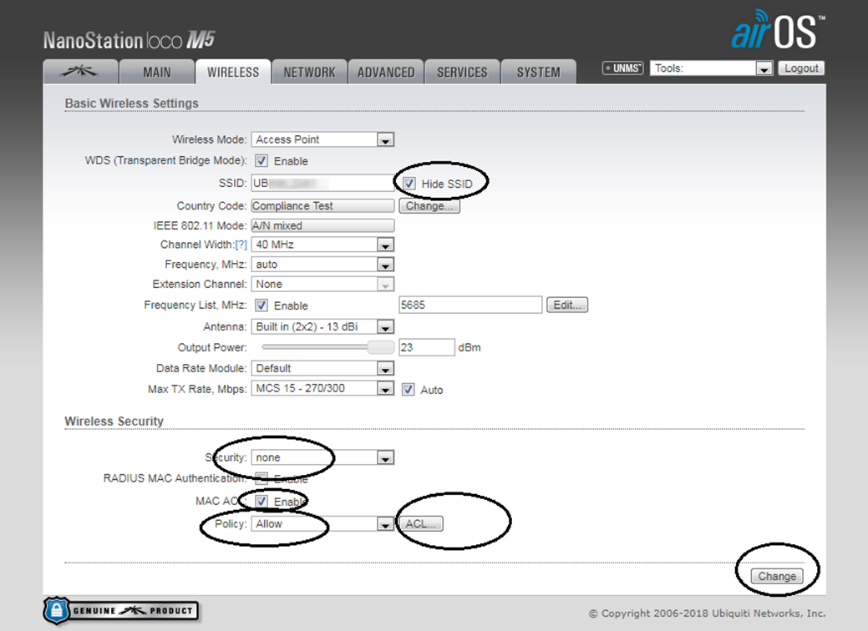
Task: Open the Wireless Mode dropdown
Action: [322, 140]
